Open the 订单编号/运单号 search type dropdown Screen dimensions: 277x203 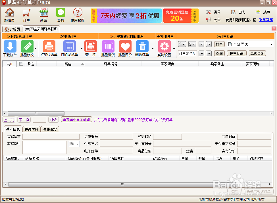187,53
